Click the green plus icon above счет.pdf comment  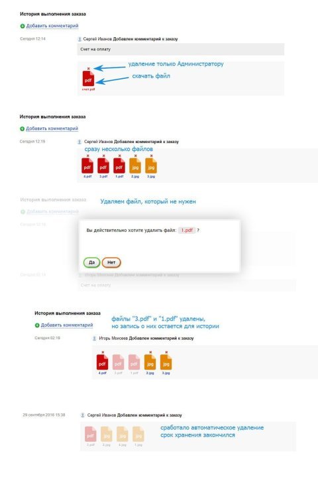coord(23,26)
